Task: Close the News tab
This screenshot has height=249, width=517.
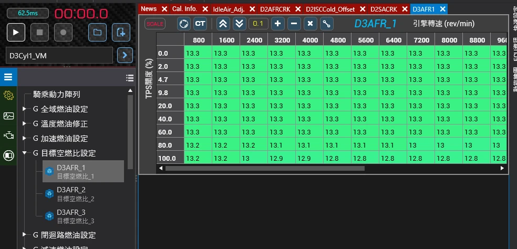Action: tap(165, 9)
